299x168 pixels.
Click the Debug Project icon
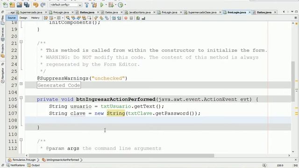111,5
